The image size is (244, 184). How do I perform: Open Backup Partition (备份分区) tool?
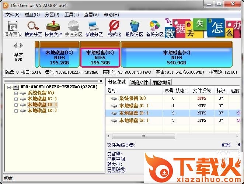coord(155,29)
